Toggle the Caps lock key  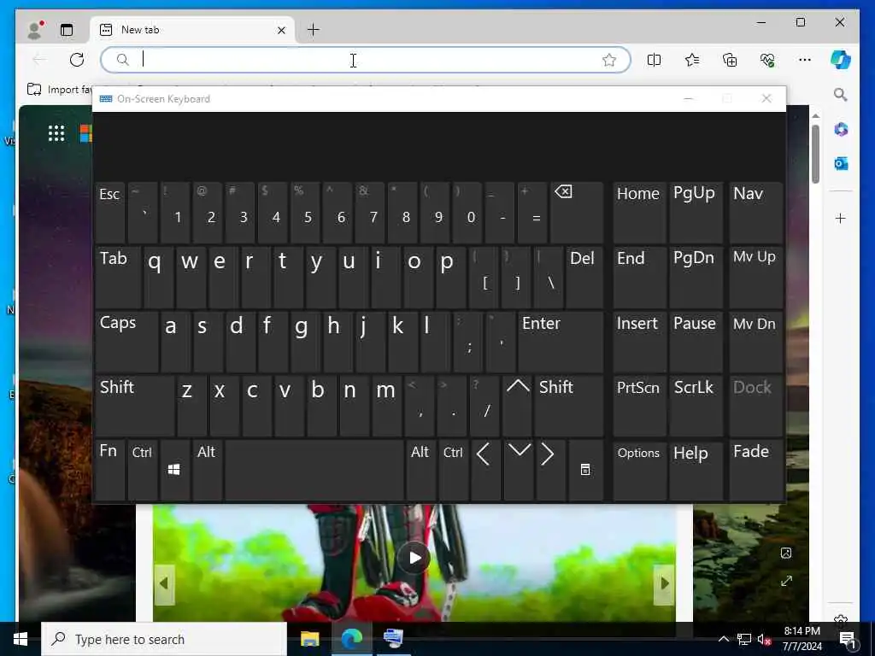click(126, 342)
